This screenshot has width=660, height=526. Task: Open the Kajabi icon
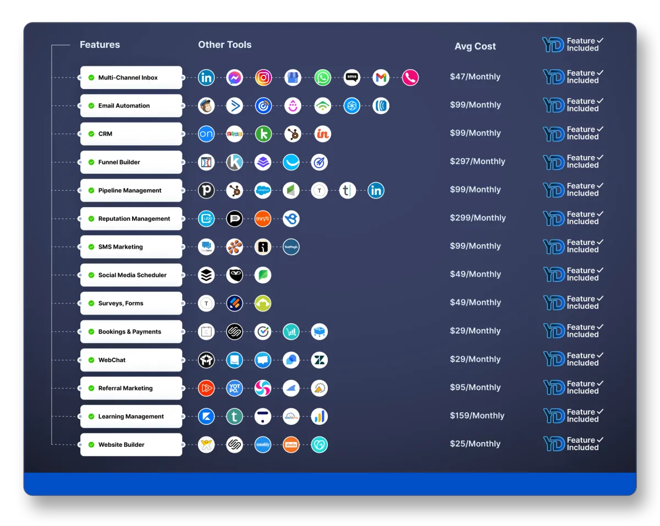coord(206,417)
